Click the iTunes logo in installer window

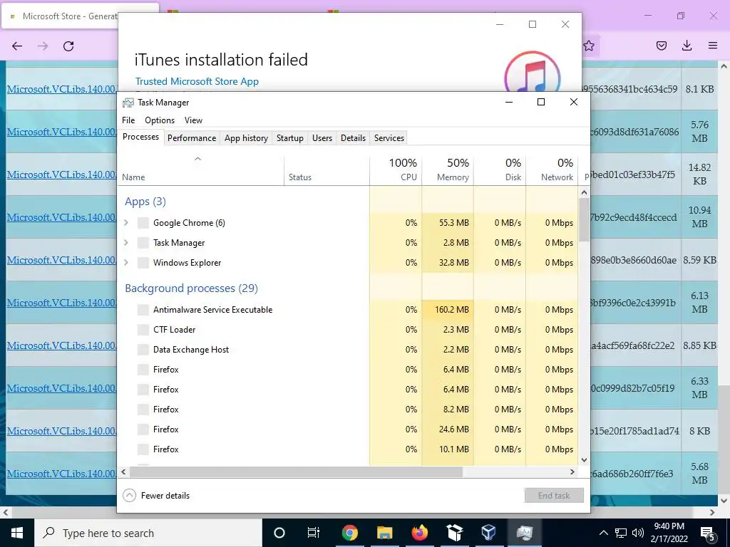coord(532,72)
